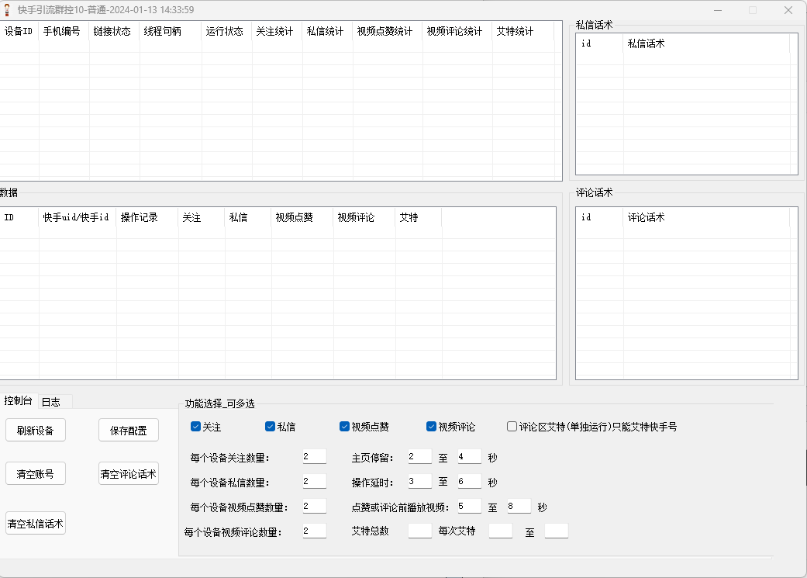Click the empty 艾特总数 input field

[x=419, y=531]
